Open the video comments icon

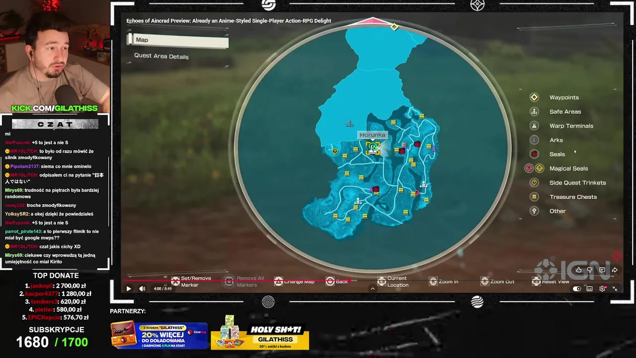click(x=602, y=270)
